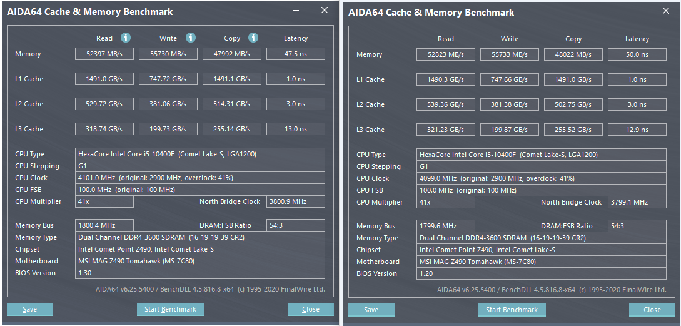Click the info icon next to Read
Screen dimensions: 681x326
126,38
